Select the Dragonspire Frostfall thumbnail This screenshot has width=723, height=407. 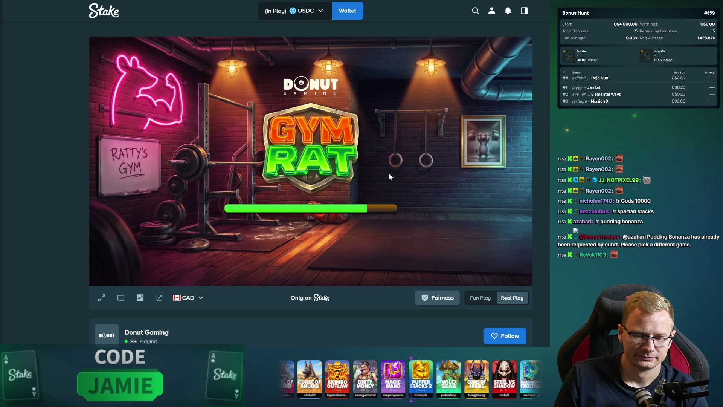pyautogui.click(x=531, y=379)
